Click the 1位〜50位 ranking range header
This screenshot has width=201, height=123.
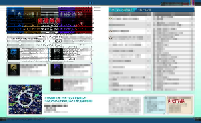(x=144, y=10)
